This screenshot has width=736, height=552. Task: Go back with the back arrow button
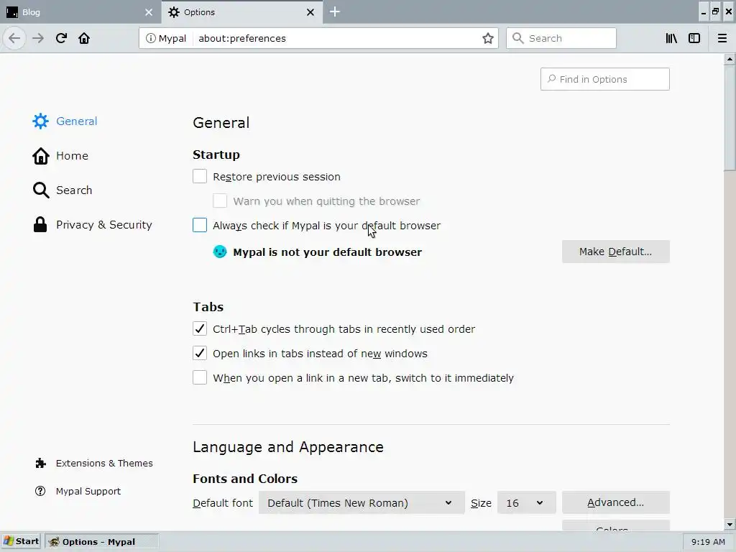14,38
